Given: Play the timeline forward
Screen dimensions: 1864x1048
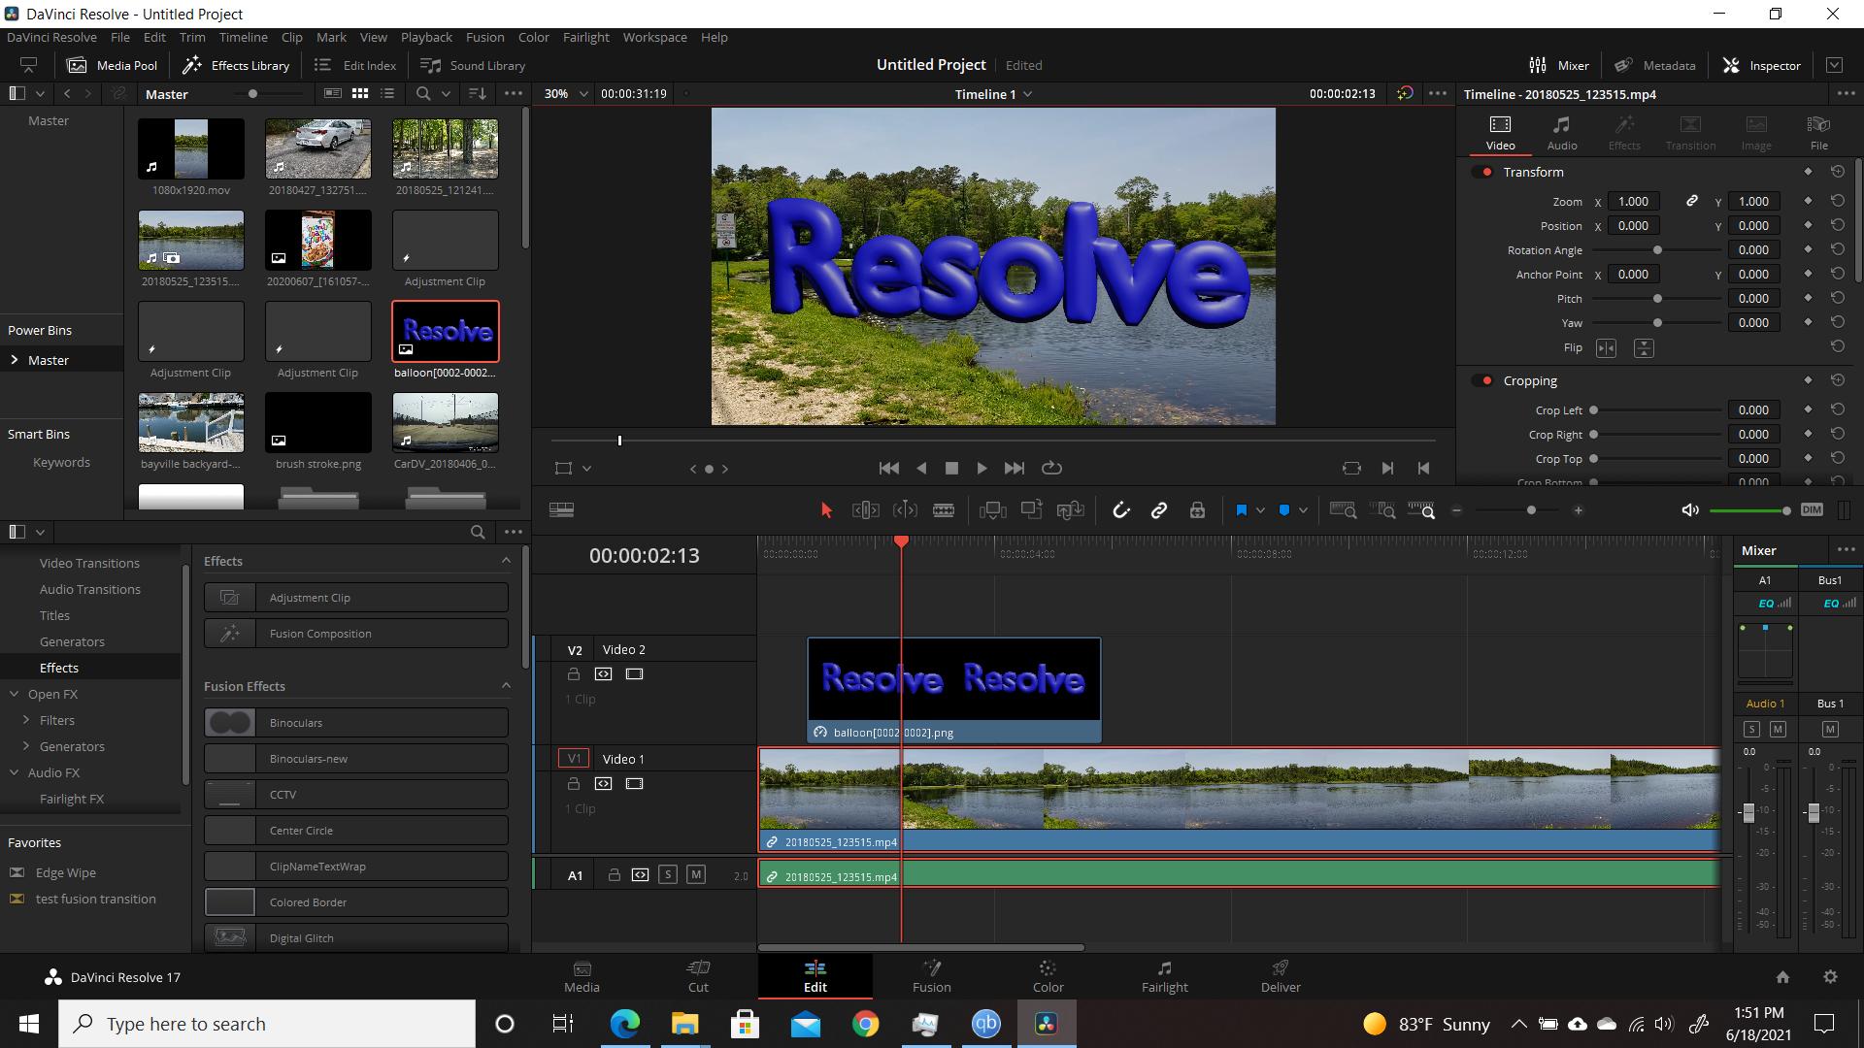Looking at the screenshot, I should point(982,468).
